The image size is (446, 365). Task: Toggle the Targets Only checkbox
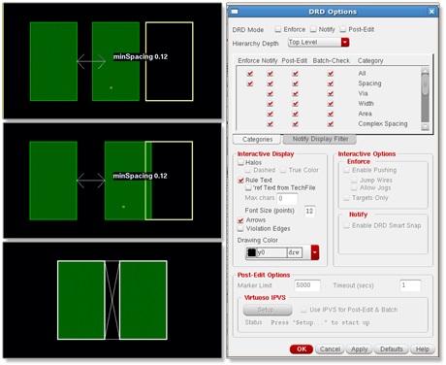pyautogui.click(x=347, y=198)
